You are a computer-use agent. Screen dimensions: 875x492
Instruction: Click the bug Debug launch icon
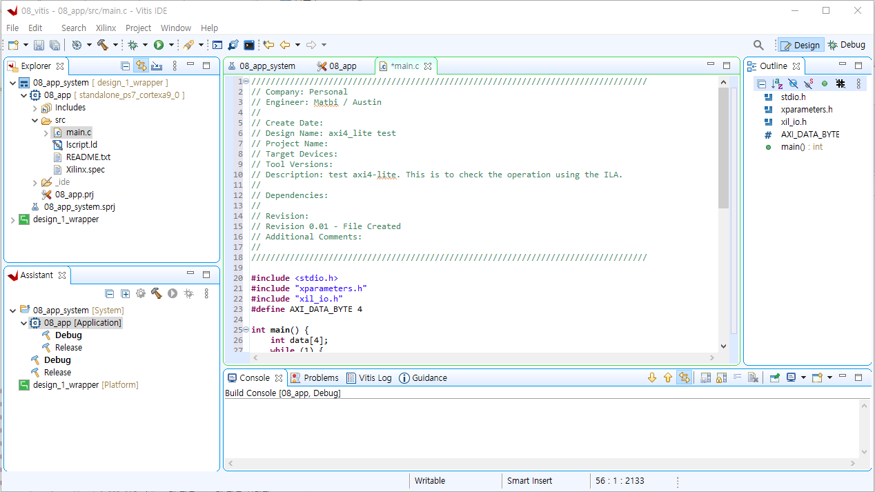tap(133, 45)
